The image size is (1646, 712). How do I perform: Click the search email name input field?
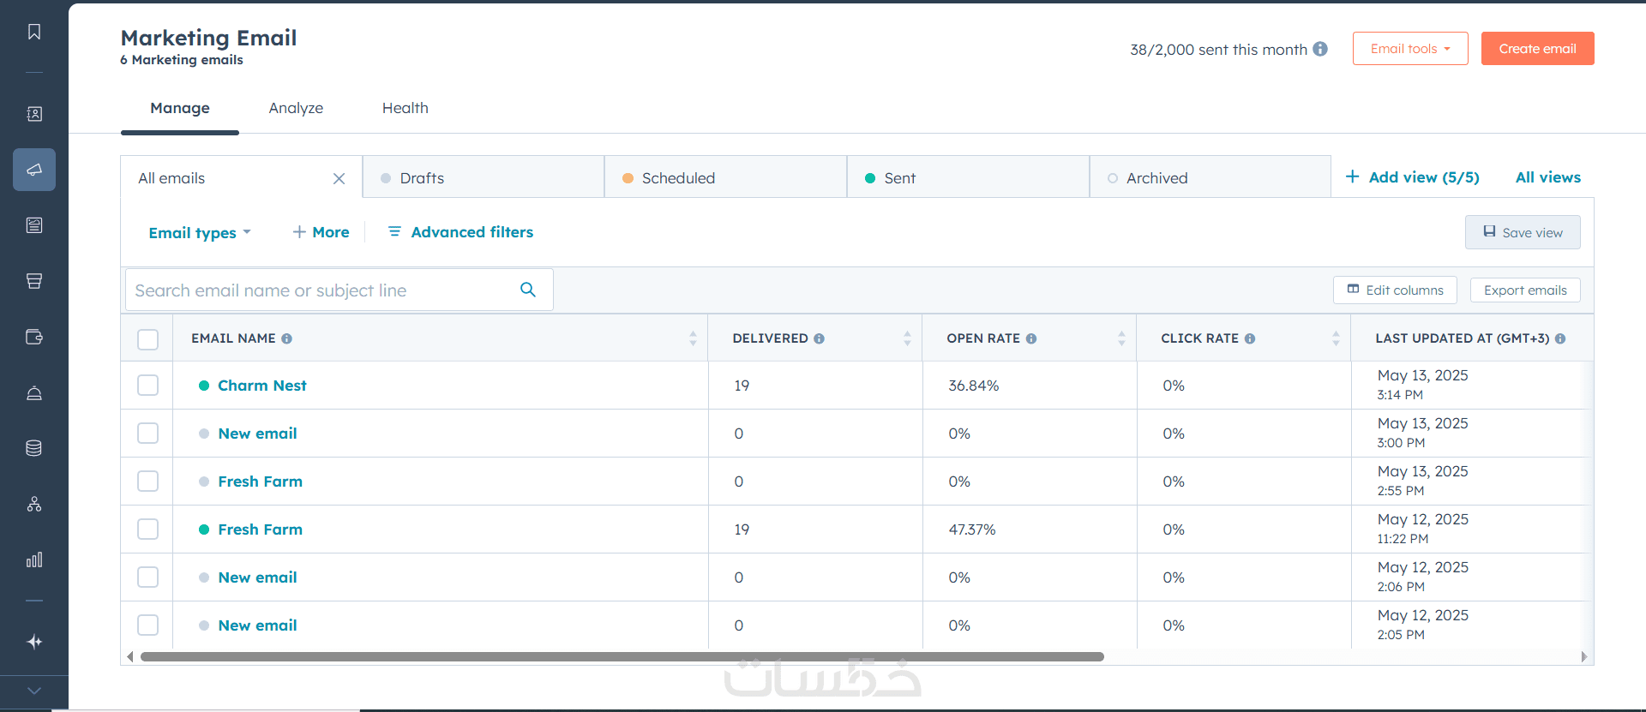[339, 290]
